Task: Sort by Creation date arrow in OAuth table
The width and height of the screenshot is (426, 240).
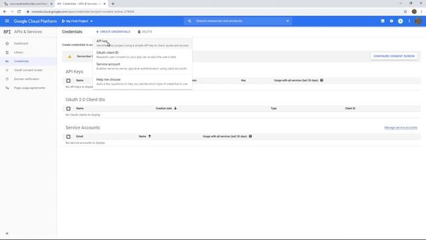Action: coord(176,108)
